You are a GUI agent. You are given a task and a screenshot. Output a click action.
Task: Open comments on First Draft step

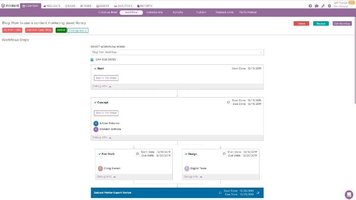tap(138, 154)
